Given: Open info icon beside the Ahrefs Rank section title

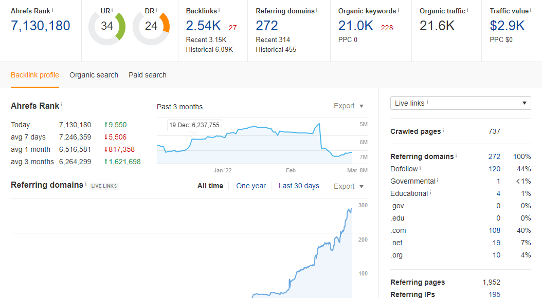Looking at the screenshot, I should (62, 105).
